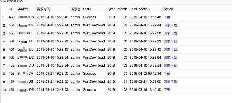
Task: Click 请求下载 link for ID 463
Action: pyautogui.click(x=170, y=33)
